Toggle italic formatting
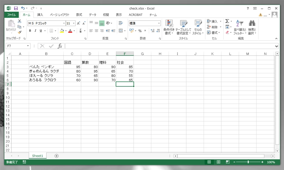This screenshot has height=170, width=284. click(35, 31)
